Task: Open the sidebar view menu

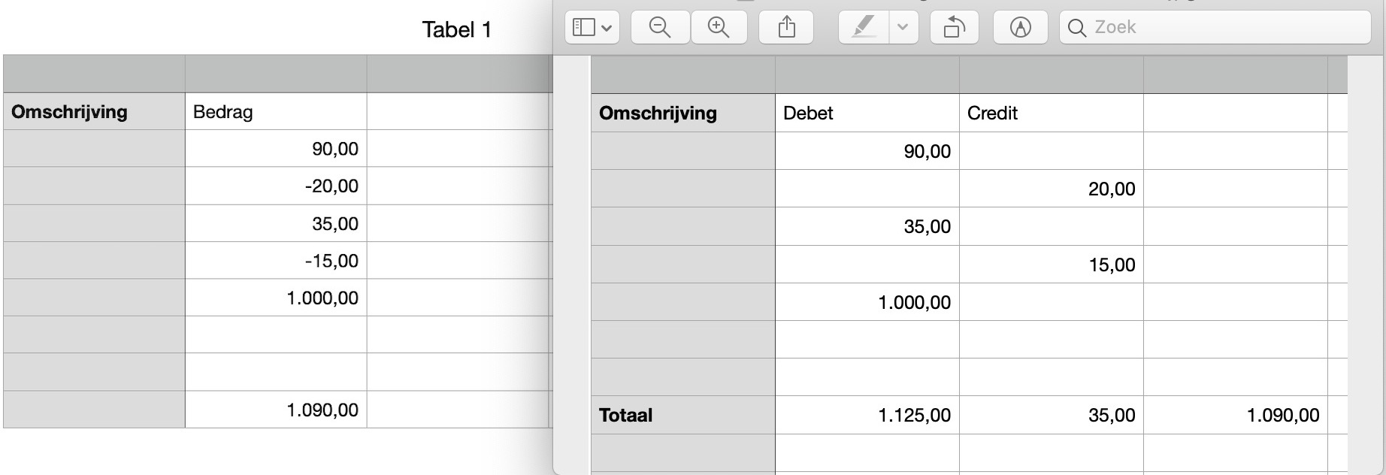Action: pos(592,28)
